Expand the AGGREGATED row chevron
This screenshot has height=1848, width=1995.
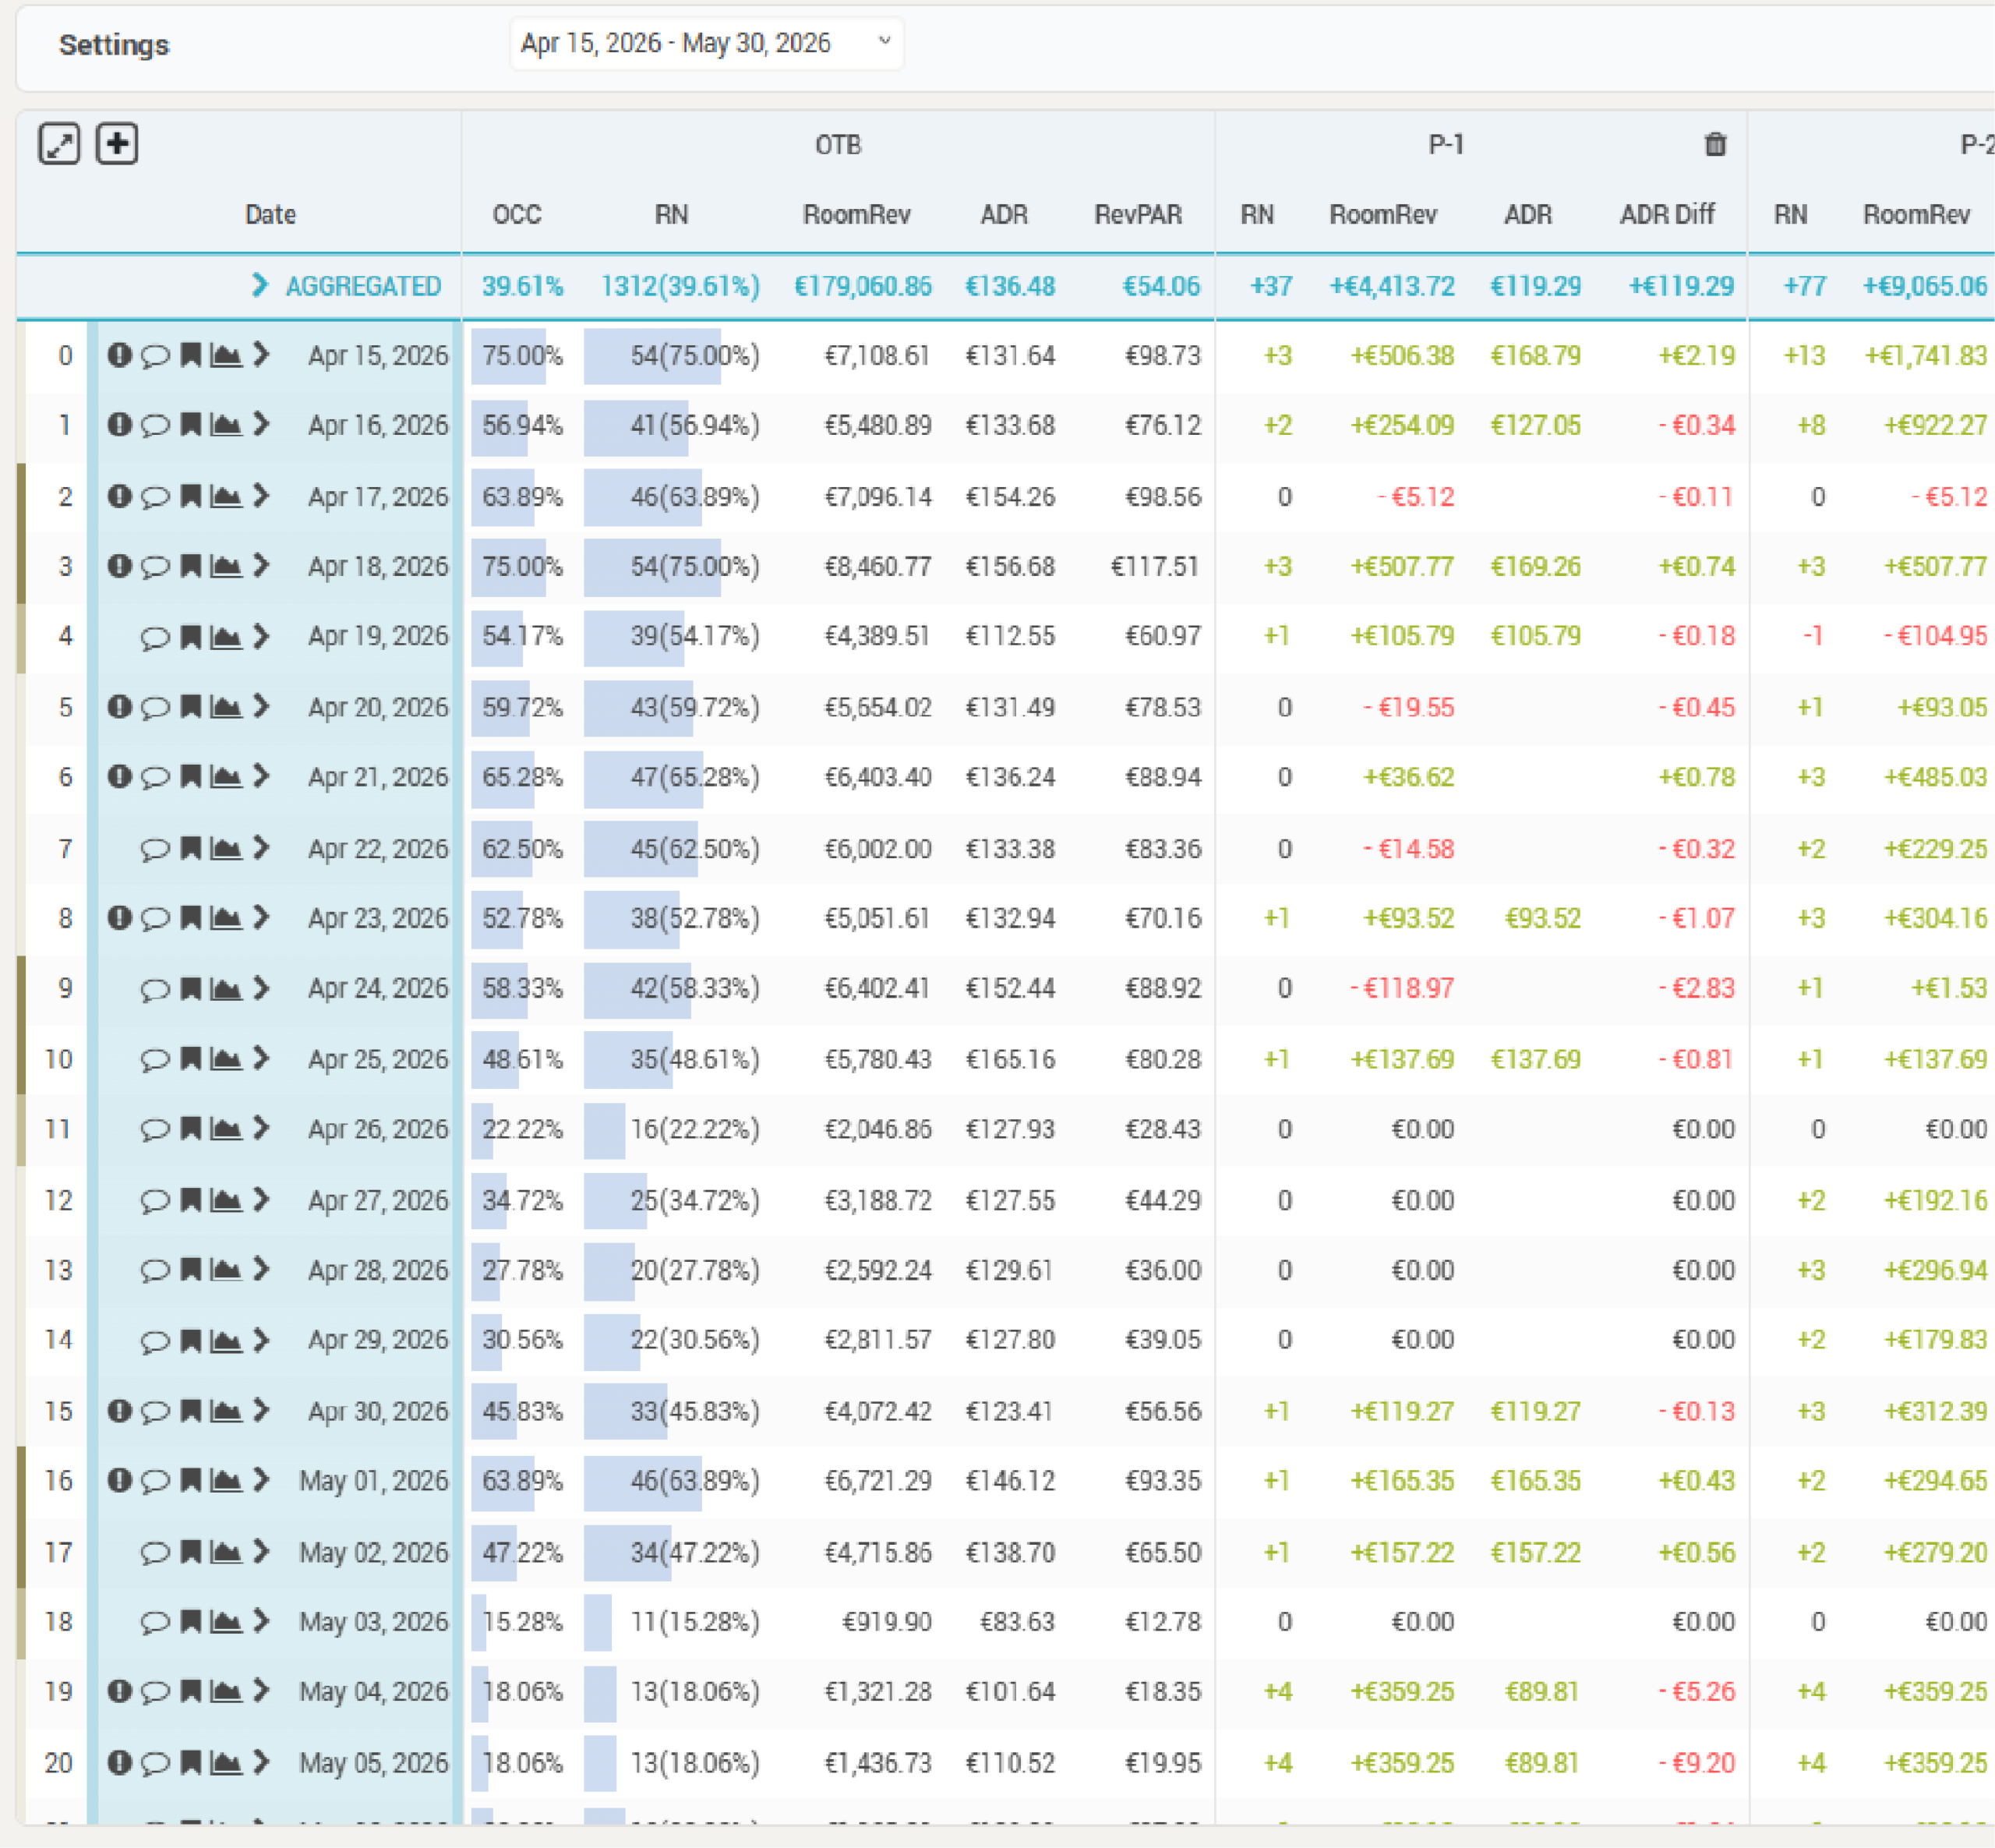pos(260,286)
